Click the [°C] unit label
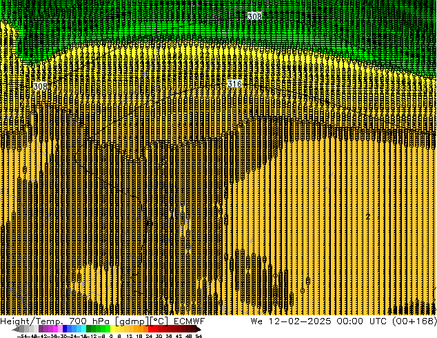 point(160,321)
